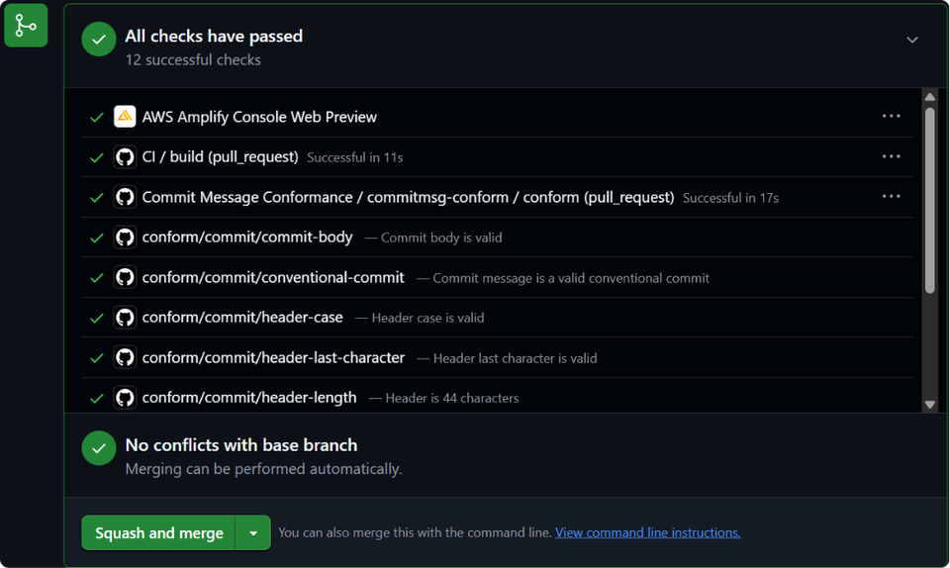Select conform/commit/header-case check

[242, 318]
